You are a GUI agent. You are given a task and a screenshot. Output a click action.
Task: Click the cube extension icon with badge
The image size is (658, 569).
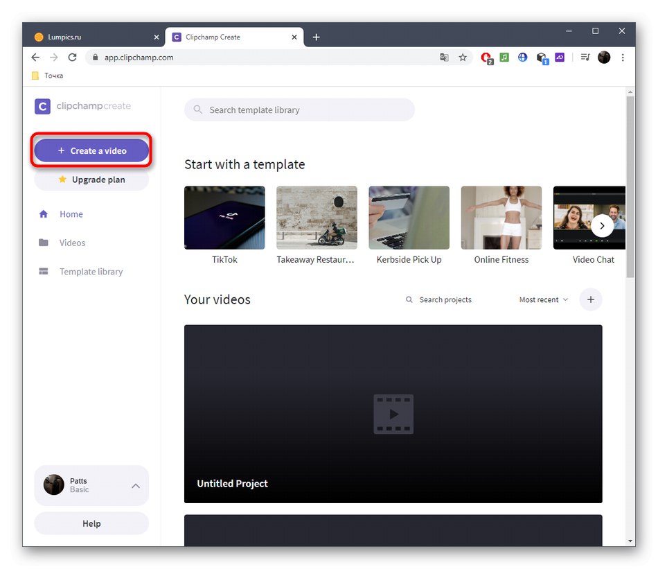(x=542, y=58)
